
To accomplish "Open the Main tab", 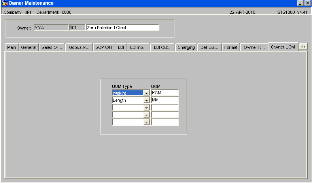I will tap(11, 47).
